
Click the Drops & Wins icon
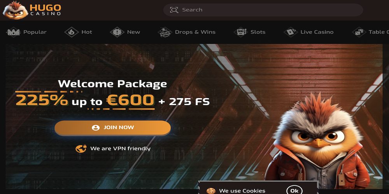click(165, 32)
